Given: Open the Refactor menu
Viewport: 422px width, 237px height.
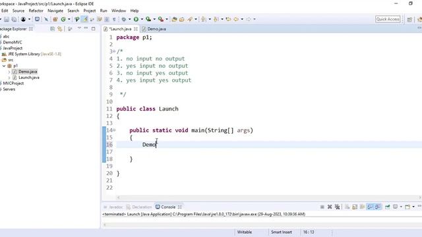Looking at the screenshot, I should point(36,11).
